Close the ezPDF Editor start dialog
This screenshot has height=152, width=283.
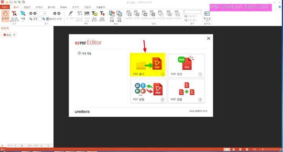pos(209,38)
